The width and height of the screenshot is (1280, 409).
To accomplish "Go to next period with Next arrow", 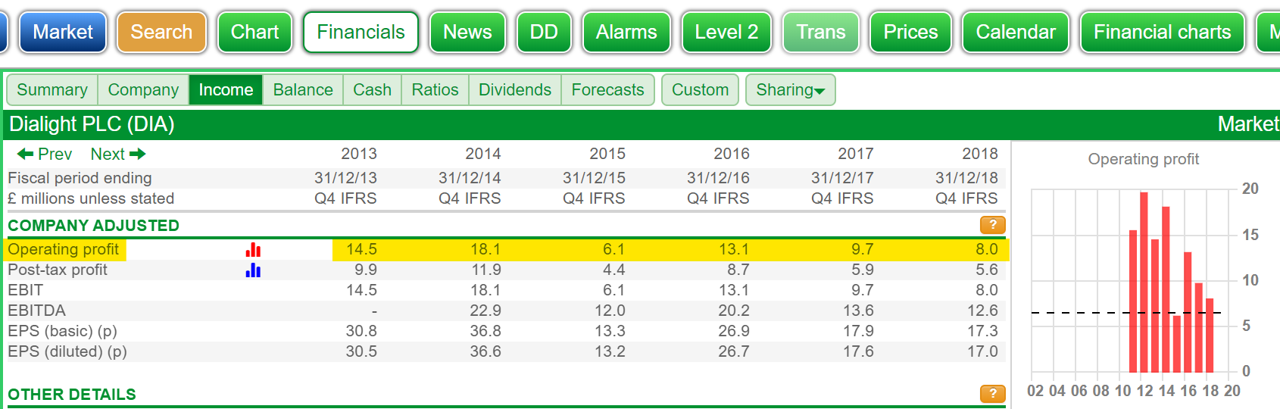I will (117, 154).
